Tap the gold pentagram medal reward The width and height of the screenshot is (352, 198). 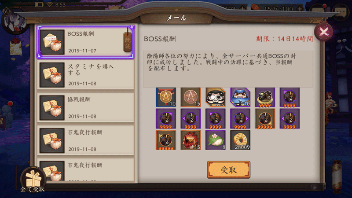(166, 97)
